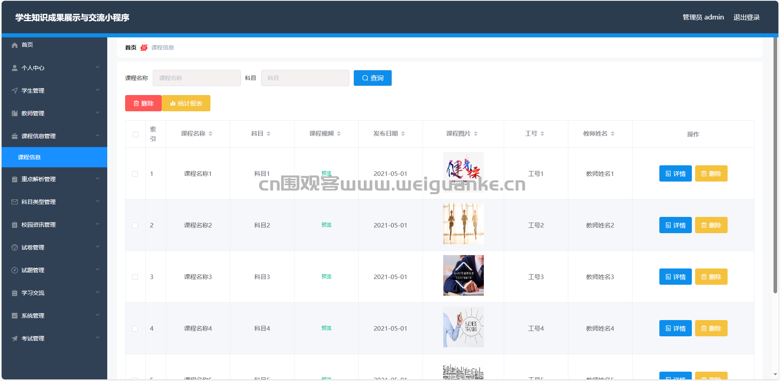
Task: Sort by 科目 column arrows
Action: [269, 134]
